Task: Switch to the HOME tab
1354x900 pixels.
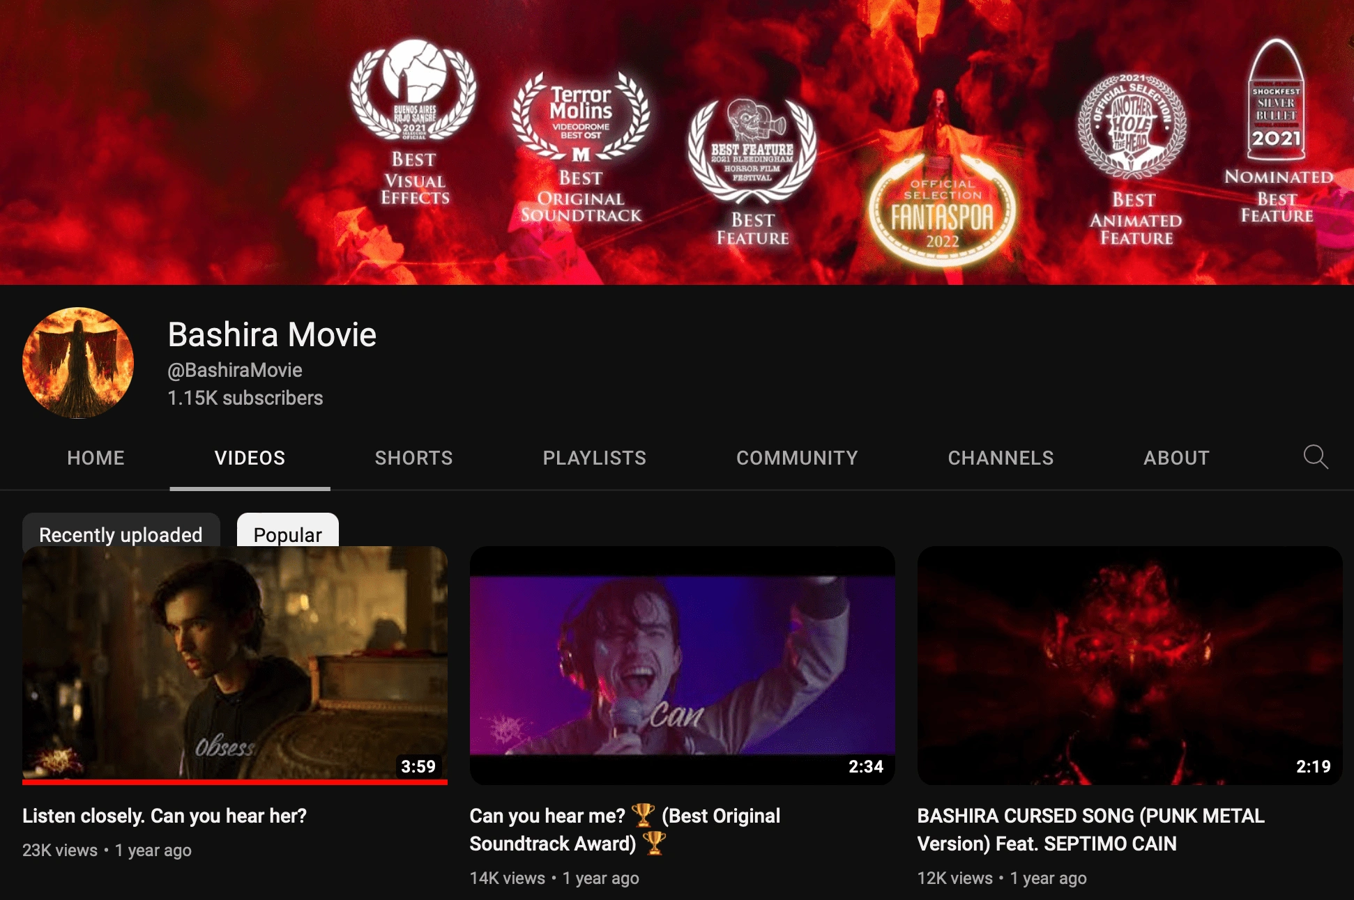Action: pos(96,458)
